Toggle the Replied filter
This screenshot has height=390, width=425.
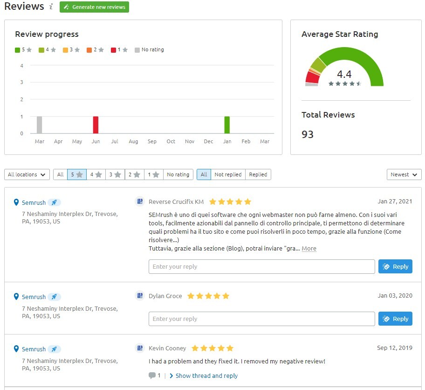click(258, 174)
